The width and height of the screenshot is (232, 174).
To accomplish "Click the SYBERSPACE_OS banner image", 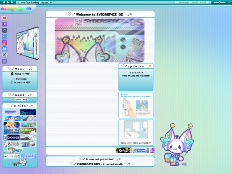I will (100, 40).
